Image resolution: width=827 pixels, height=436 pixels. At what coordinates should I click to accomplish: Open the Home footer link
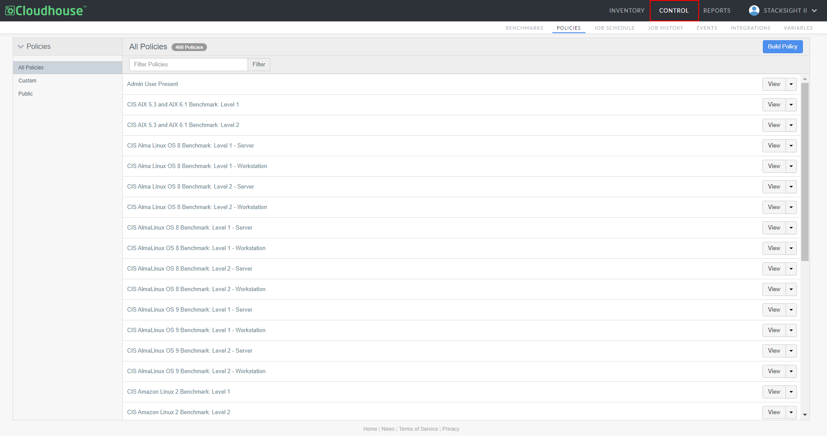(x=370, y=429)
